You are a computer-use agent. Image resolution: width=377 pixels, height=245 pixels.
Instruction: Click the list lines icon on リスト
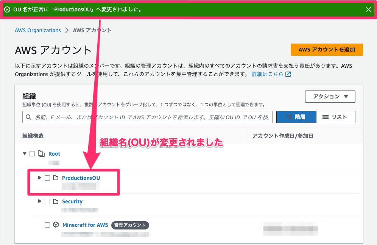(326, 117)
